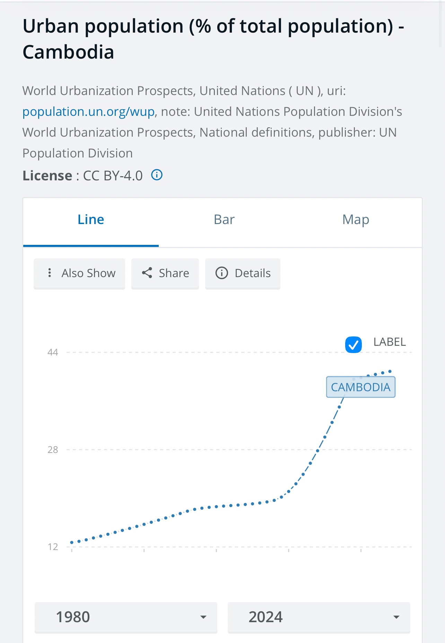Screen dimensions: 445x643
Task: Switch to the Bar chart tab
Action: 224,220
